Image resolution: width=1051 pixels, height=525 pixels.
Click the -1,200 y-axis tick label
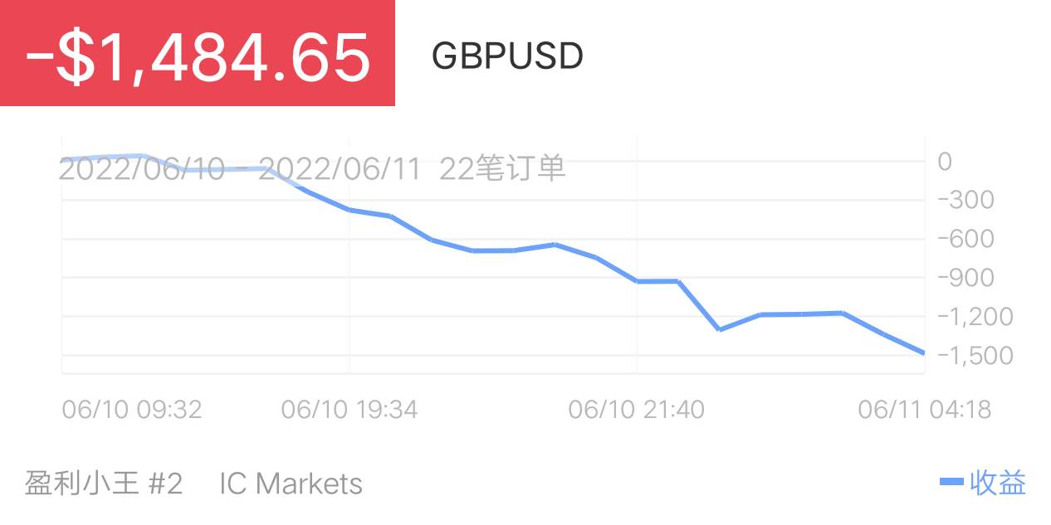[973, 317]
